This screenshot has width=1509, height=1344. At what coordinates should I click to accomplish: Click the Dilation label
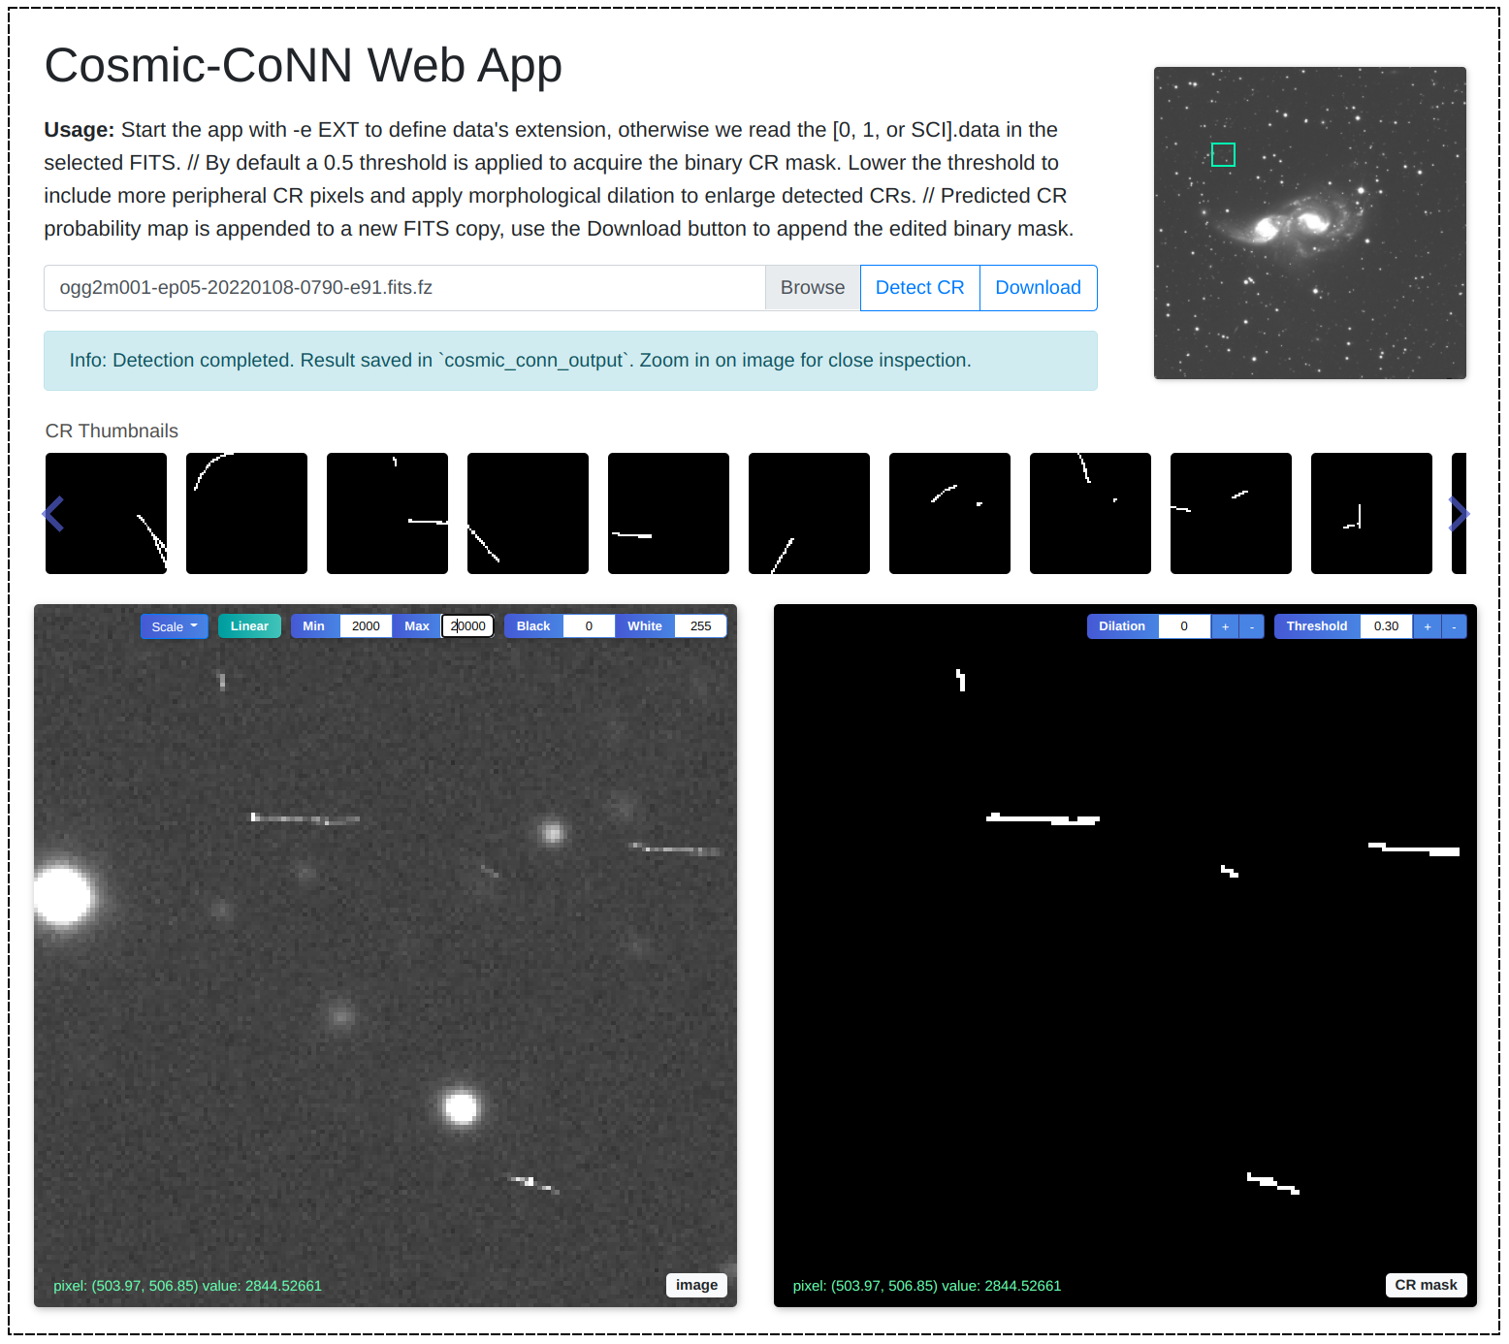1122,626
